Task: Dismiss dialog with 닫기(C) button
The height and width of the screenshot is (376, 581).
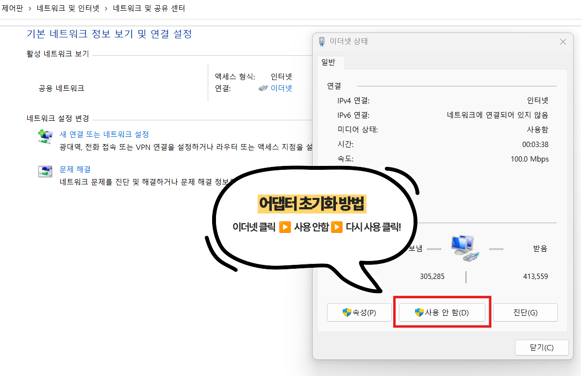Action: click(542, 347)
